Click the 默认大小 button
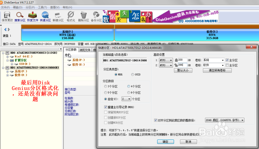 [x=183, y=70]
